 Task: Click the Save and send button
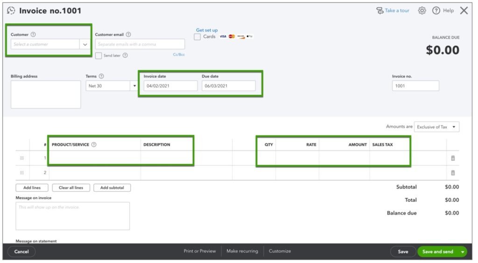pyautogui.click(x=438, y=252)
